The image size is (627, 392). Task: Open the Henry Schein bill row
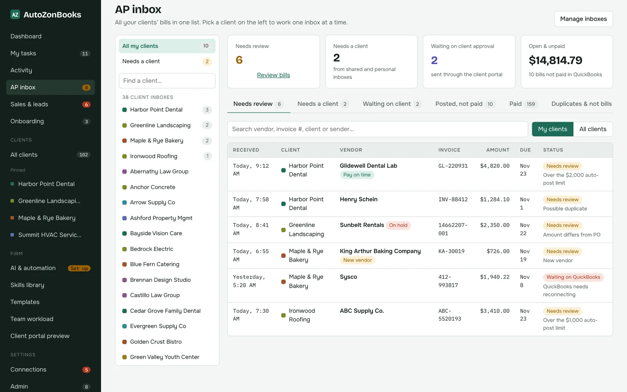click(420, 204)
